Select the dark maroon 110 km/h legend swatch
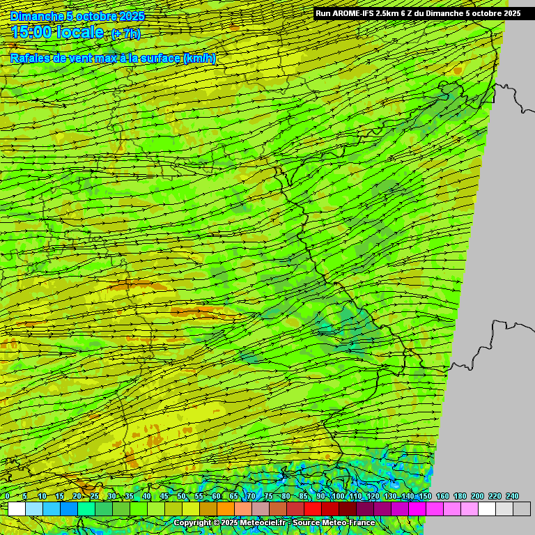 365,509
